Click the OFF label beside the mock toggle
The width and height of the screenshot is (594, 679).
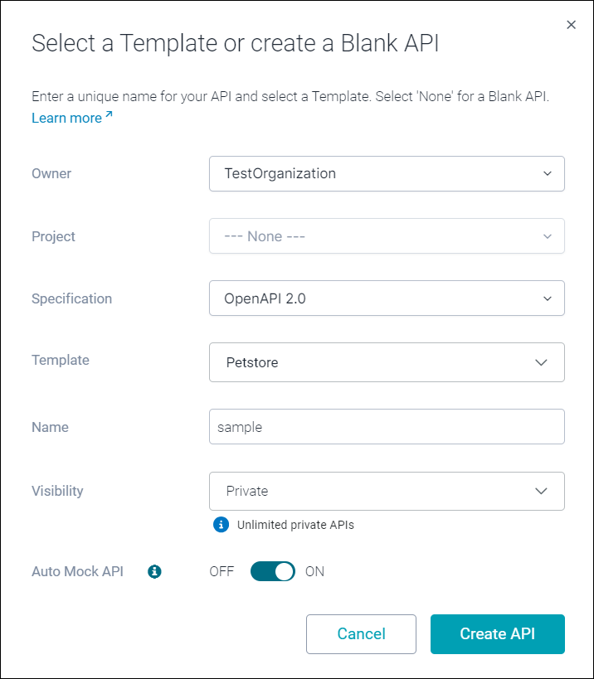point(222,571)
